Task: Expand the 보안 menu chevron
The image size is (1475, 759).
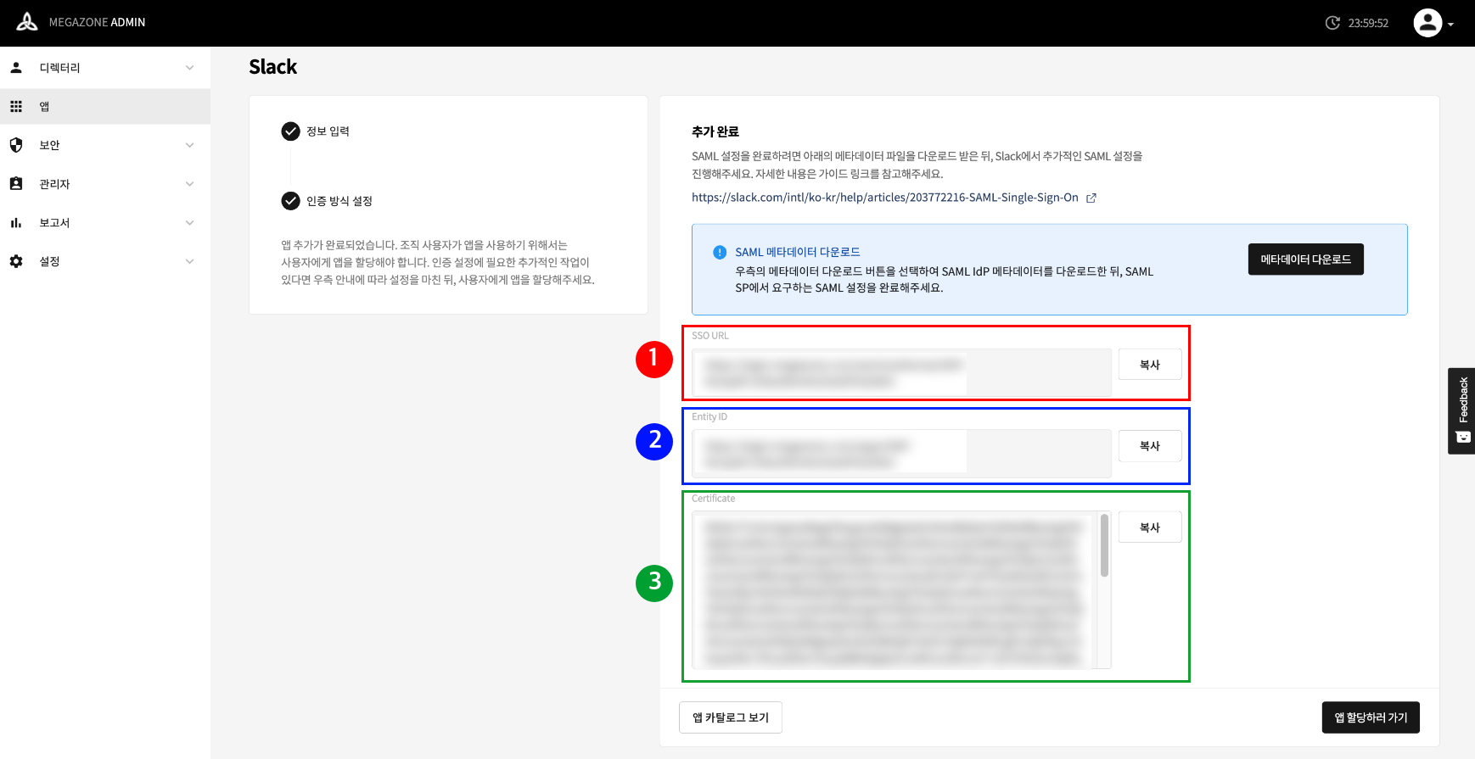Action: coord(190,145)
